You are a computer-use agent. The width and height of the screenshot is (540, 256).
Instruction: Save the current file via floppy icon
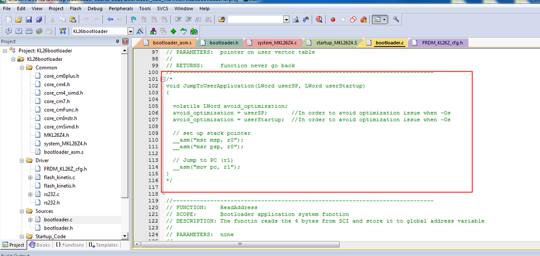(x=29, y=19)
